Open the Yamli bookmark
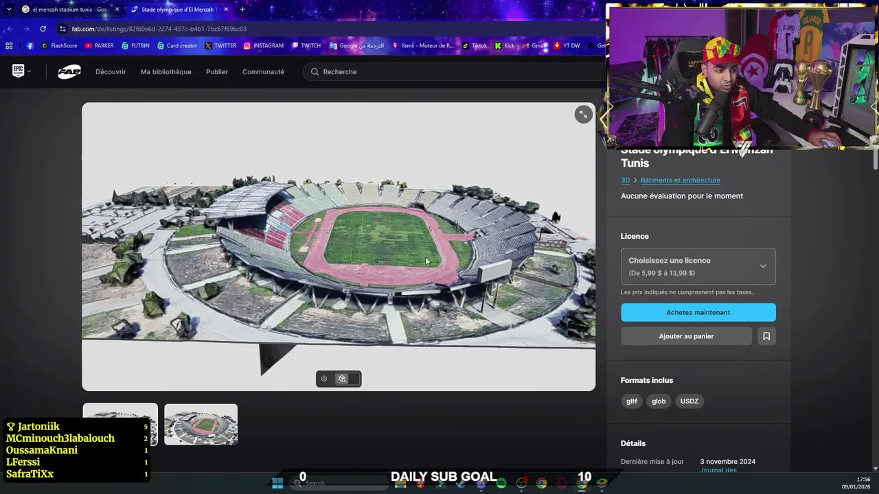The height and width of the screenshot is (494, 879). [422, 46]
